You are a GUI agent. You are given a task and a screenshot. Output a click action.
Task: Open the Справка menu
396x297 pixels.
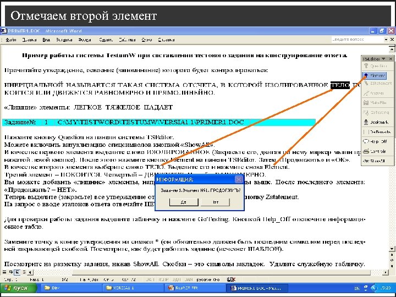(166, 40)
